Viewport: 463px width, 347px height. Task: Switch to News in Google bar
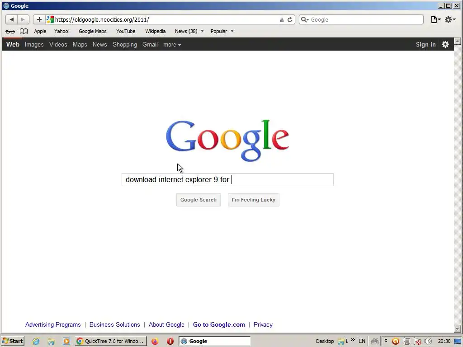(100, 45)
